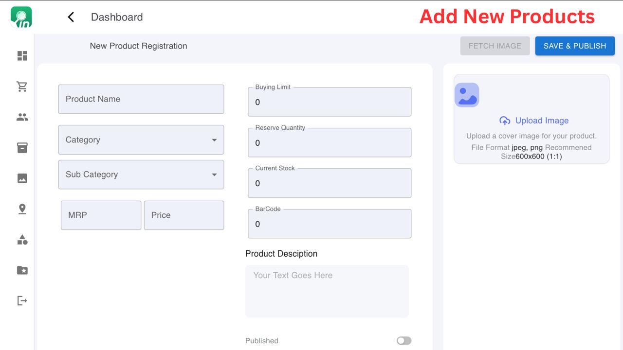The width and height of the screenshot is (623, 350).
Task: Open the Dashboard grid icon in sidebar
Action: pos(21,56)
